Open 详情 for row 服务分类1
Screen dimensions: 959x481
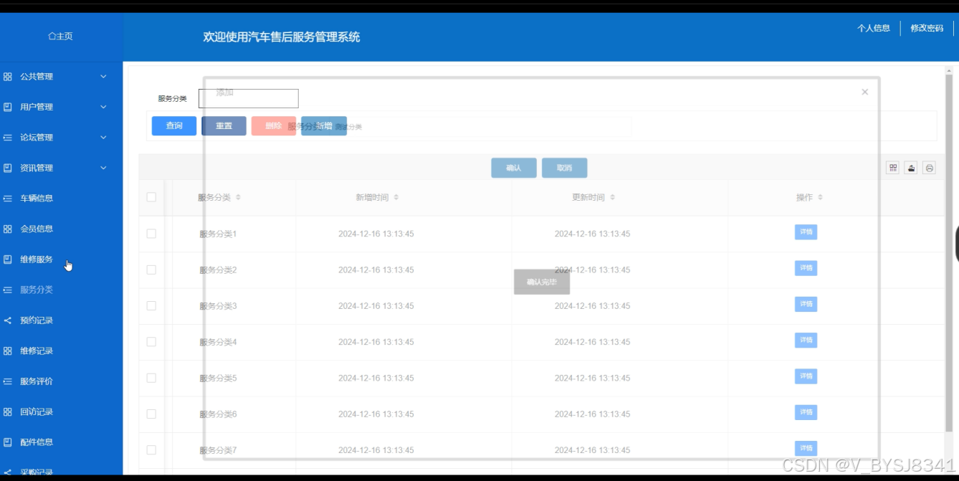[x=806, y=232]
